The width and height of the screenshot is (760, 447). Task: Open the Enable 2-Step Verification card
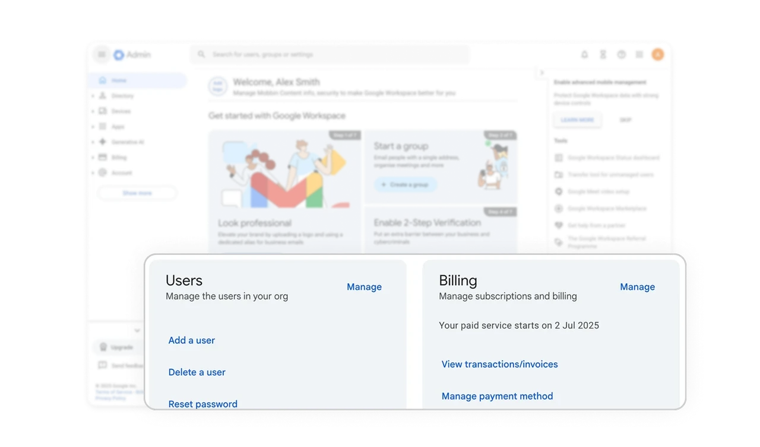tap(441, 231)
